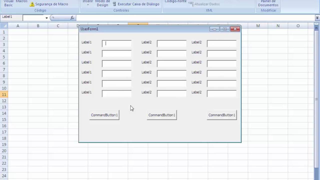Select row 24 header
Screen dimensions: 320x180
[x=4, y=176]
